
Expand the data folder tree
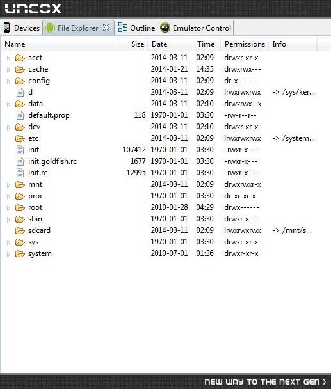pyautogui.click(x=8, y=105)
